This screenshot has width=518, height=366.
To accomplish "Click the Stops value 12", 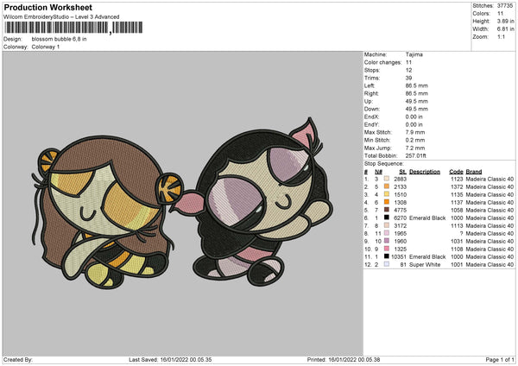I will (408, 70).
